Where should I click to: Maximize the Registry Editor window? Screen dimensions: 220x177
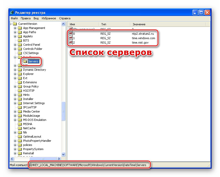pyautogui.click(x=201, y=13)
